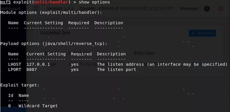Click the Commit hash 4d56de8 text
This screenshot has width=230, height=112.
(105, 8)
